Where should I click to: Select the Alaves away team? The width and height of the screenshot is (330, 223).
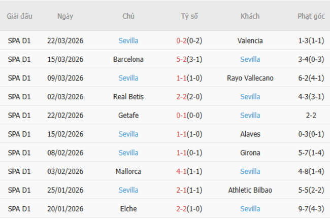point(250,134)
